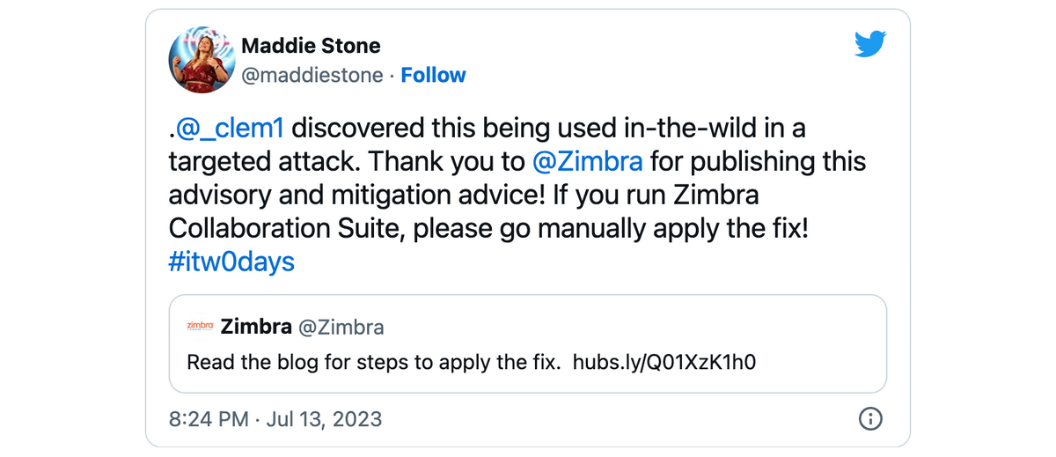Click the gray @Zimbra handle in the quoted tweet
This screenshot has width=1056, height=457.
pyautogui.click(x=341, y=328)
